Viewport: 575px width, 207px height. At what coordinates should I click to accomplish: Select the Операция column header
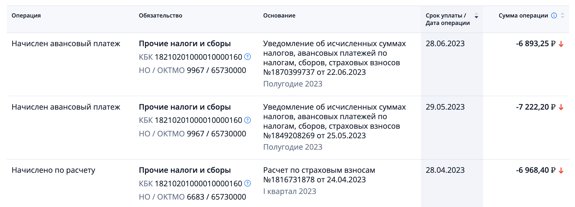26,16
